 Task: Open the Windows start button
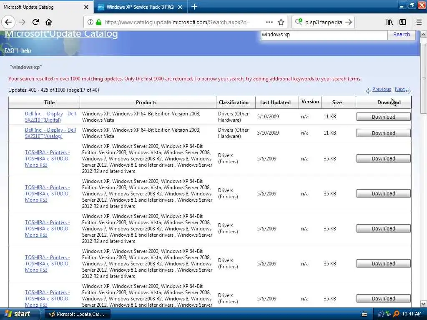click(x=19, y=314)
